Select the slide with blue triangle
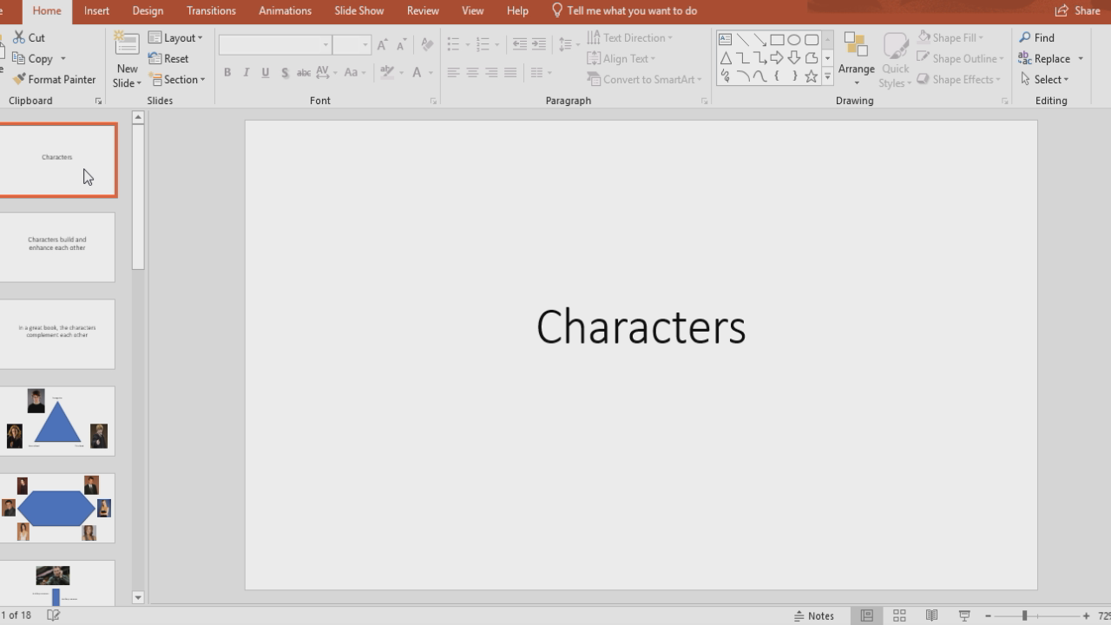 pos(57,420)
